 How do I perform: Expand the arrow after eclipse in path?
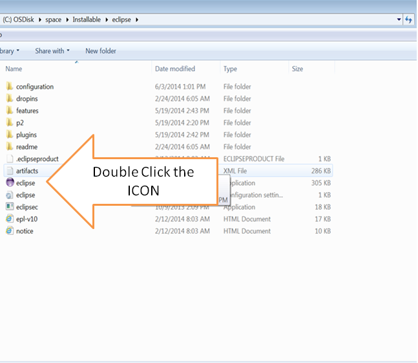click(137, 20)
